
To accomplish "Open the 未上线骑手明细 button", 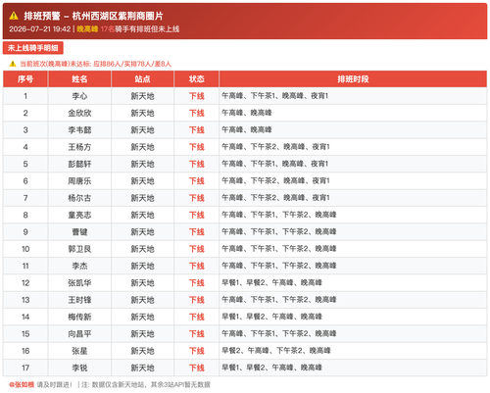I will [x=33, y=48].
